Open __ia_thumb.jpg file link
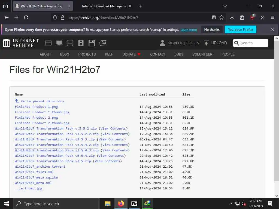279x209 pixels. coord(28,188)
